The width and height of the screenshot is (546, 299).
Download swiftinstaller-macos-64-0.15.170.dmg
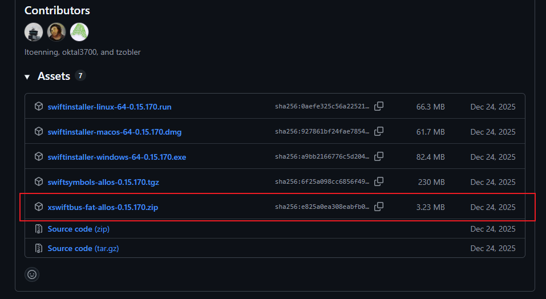click(115, 132)
